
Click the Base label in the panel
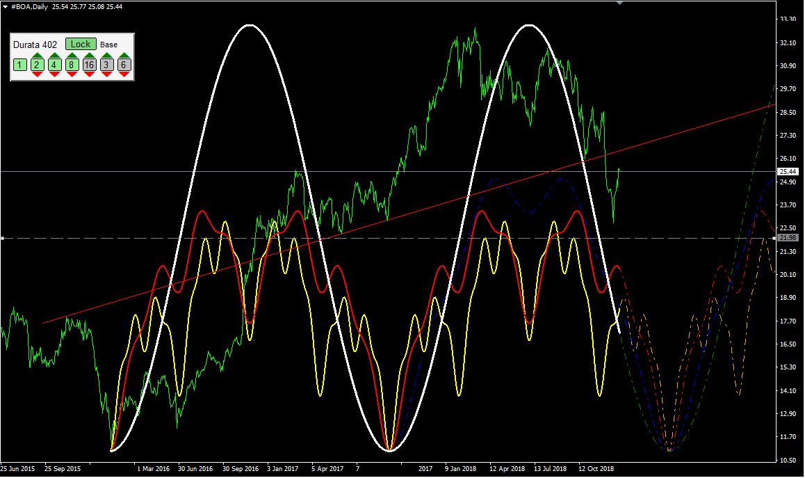click(108, 45)
